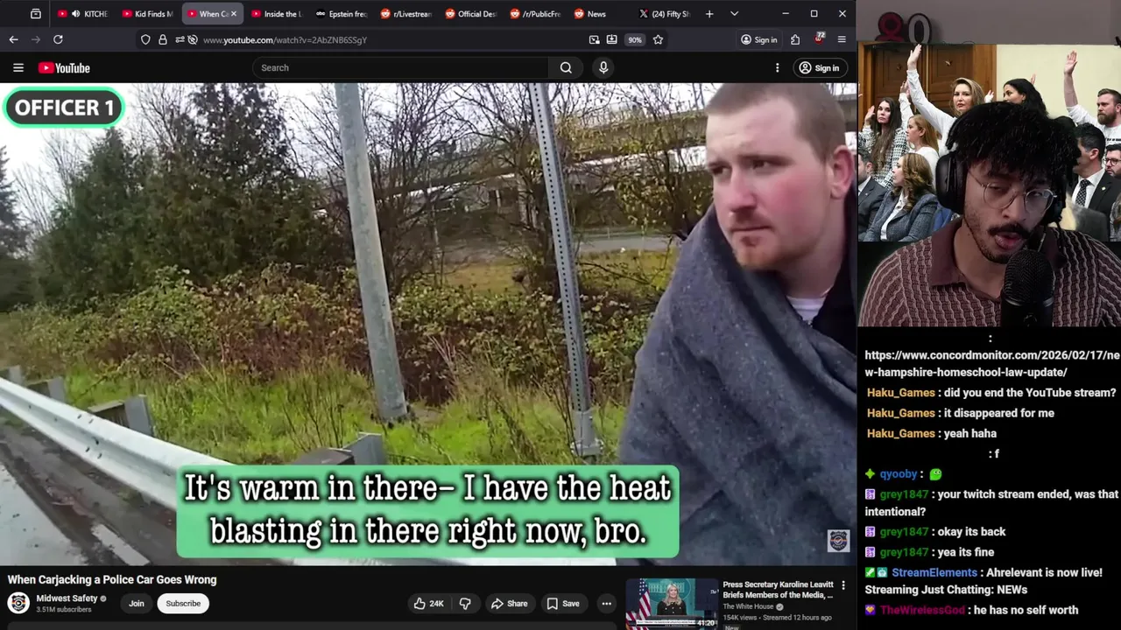This screenshot has height=630, width=1121.
Task: Switch to the Kid Finds M tab
Action: point(149,14)
